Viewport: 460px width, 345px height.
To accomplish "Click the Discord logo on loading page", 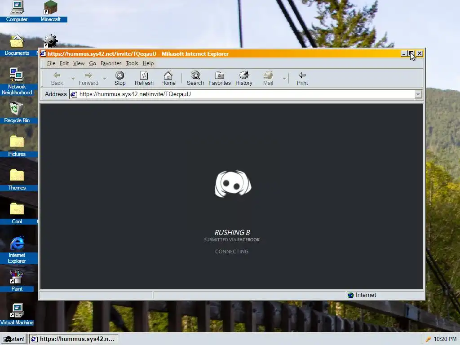I will pos(233,184).
